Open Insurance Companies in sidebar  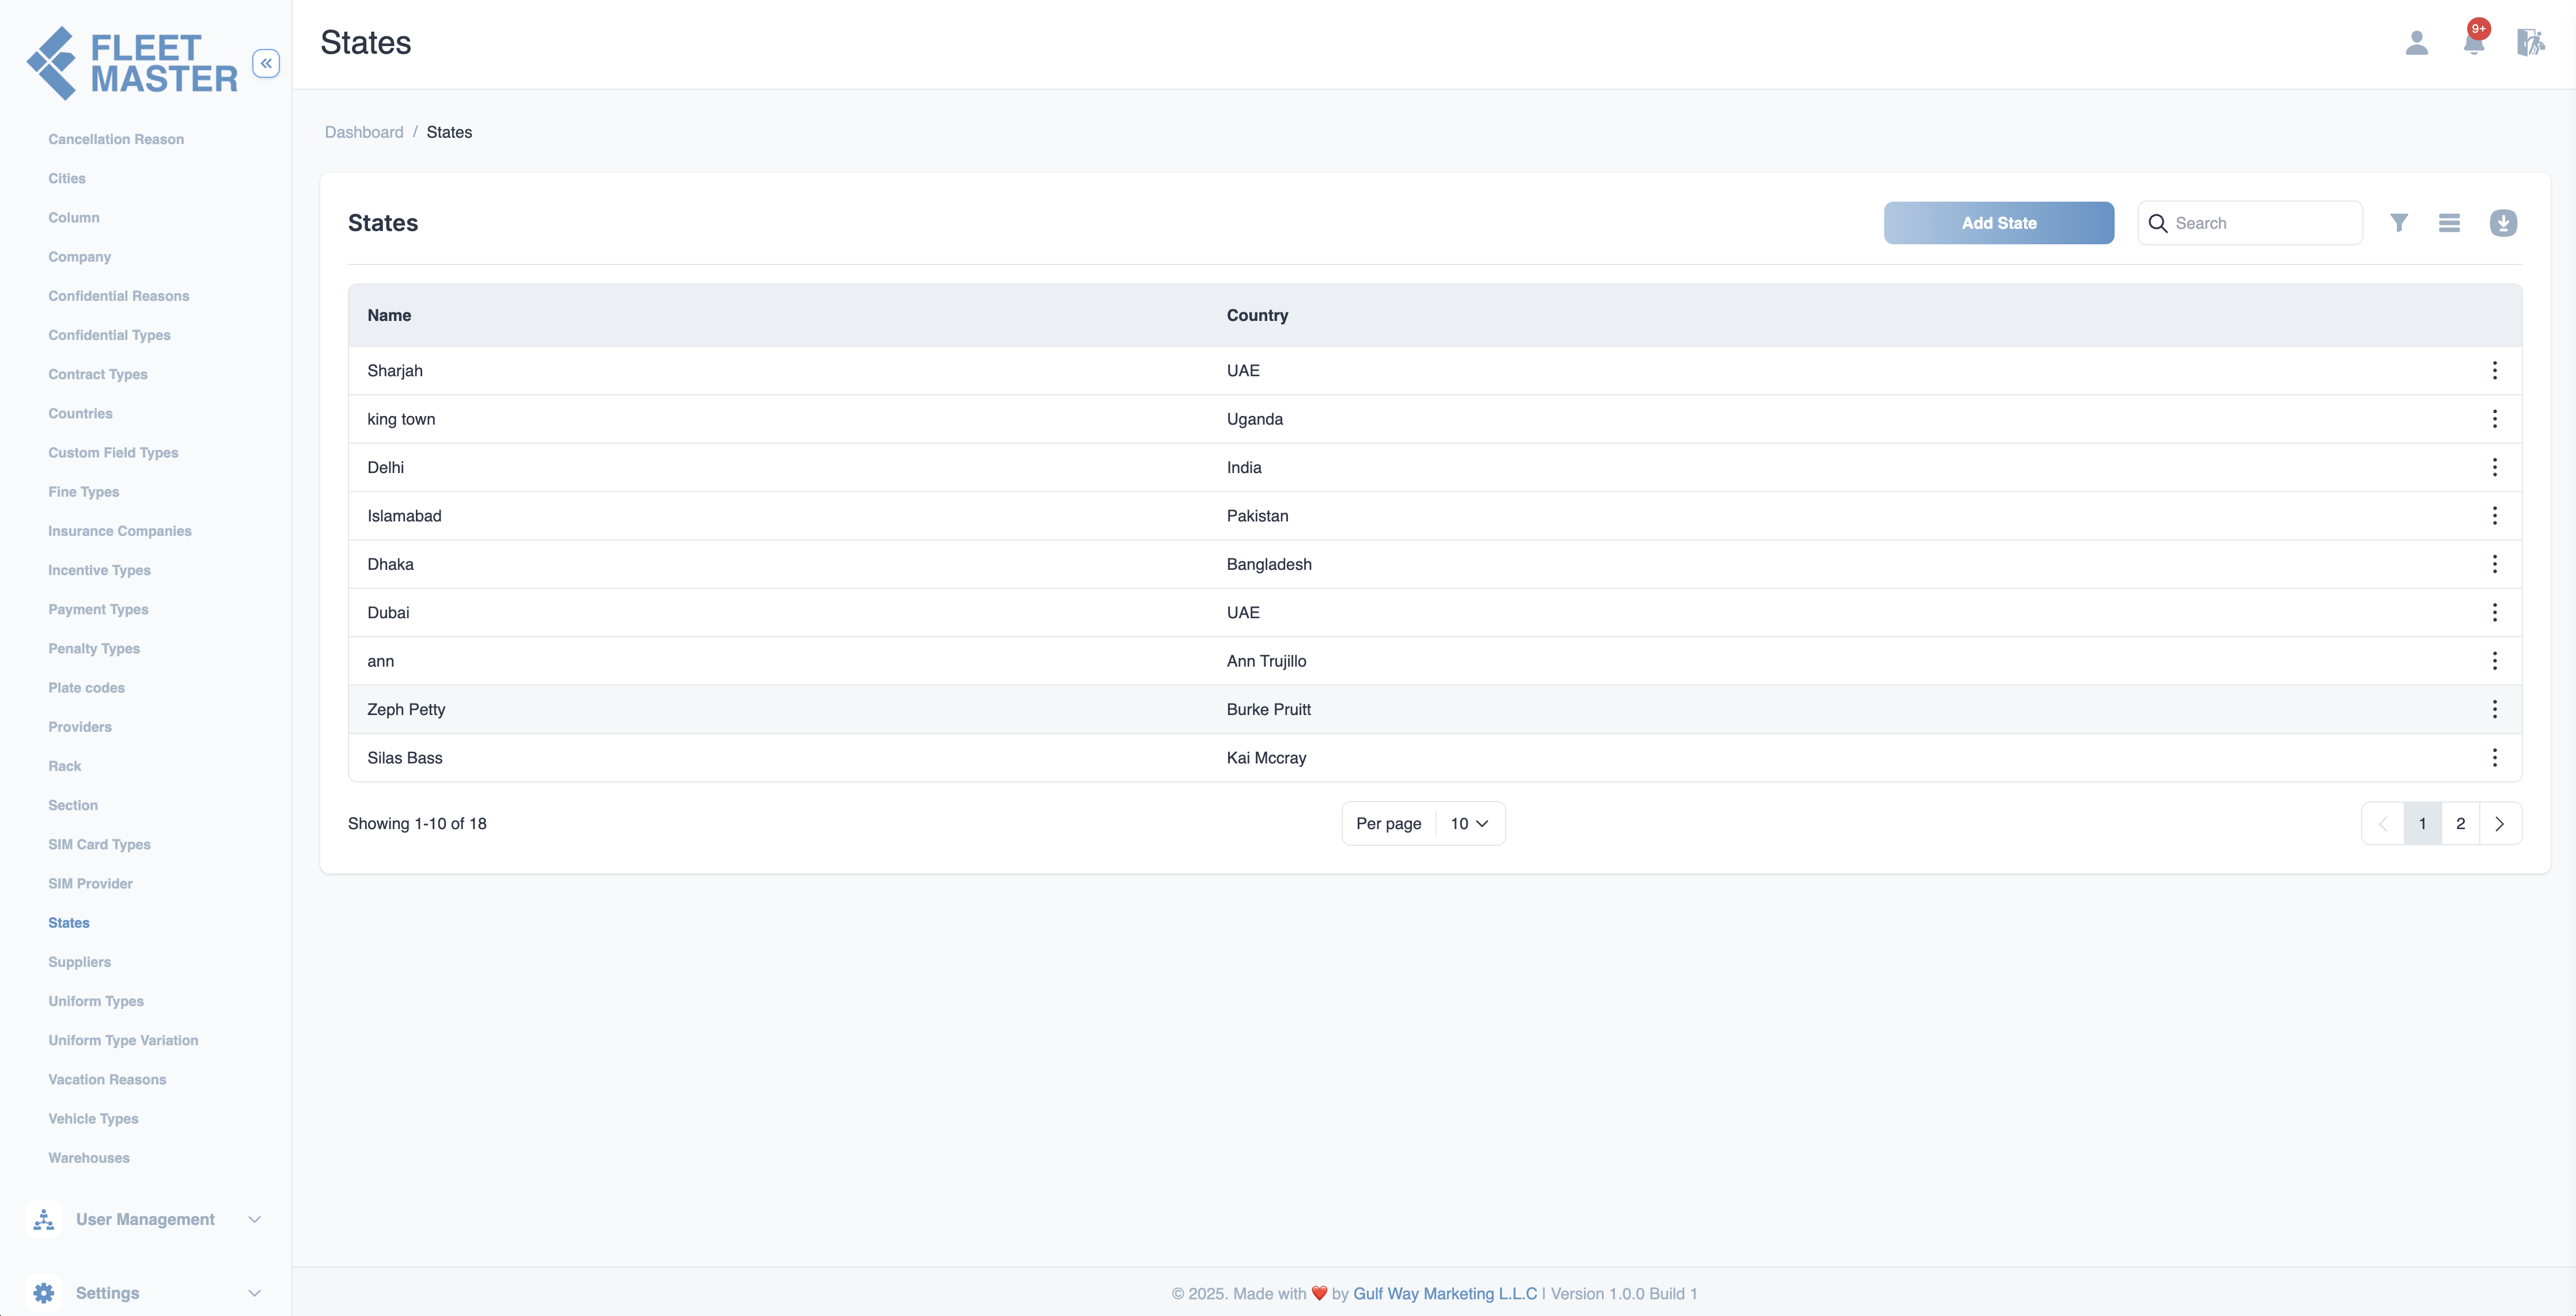pyautogui.click(x=120, y=531)
